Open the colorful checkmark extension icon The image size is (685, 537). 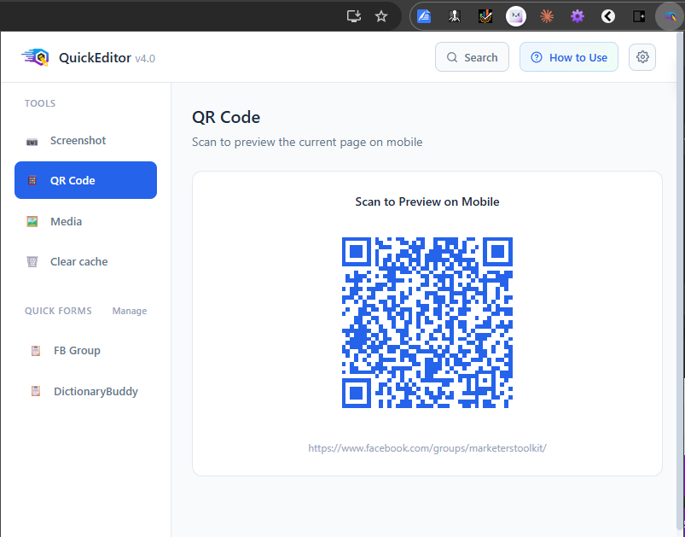(x=485, y=16)
